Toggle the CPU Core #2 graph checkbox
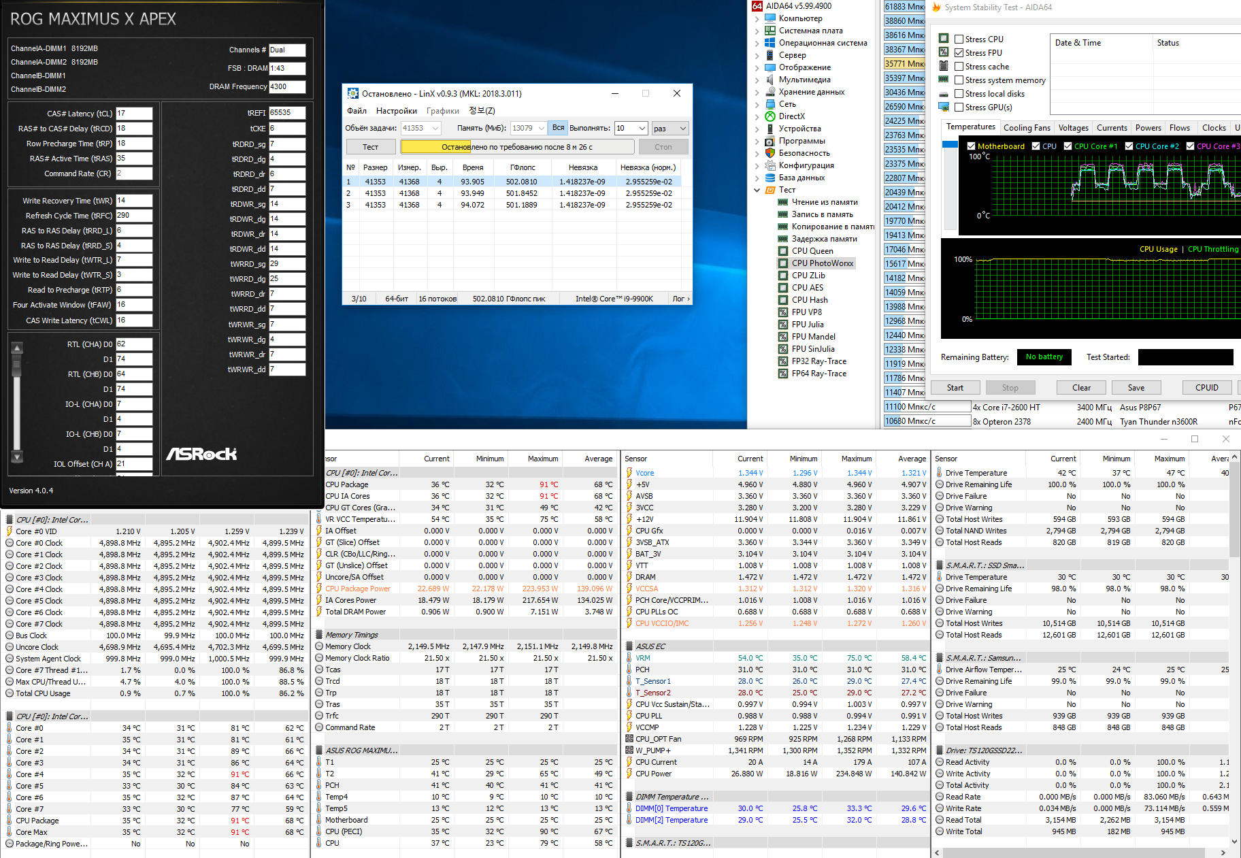 [1129, 146]
